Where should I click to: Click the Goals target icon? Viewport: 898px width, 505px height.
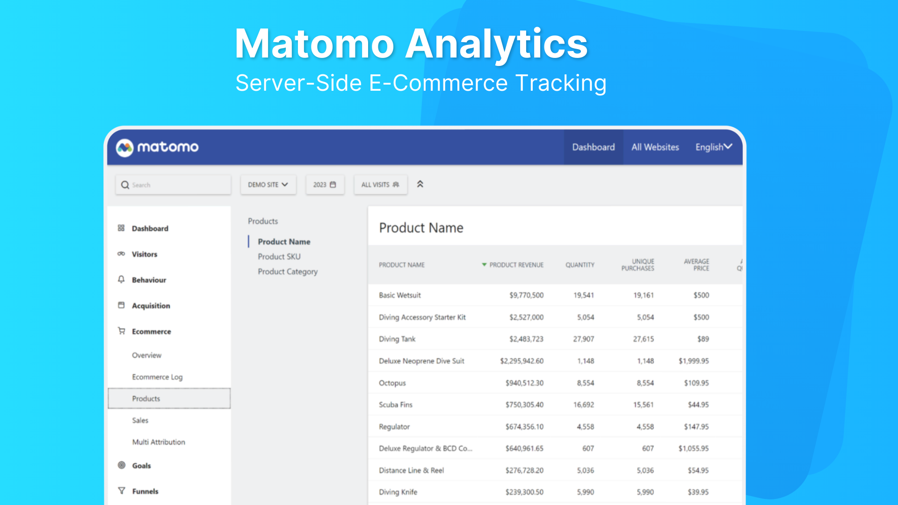122,465
